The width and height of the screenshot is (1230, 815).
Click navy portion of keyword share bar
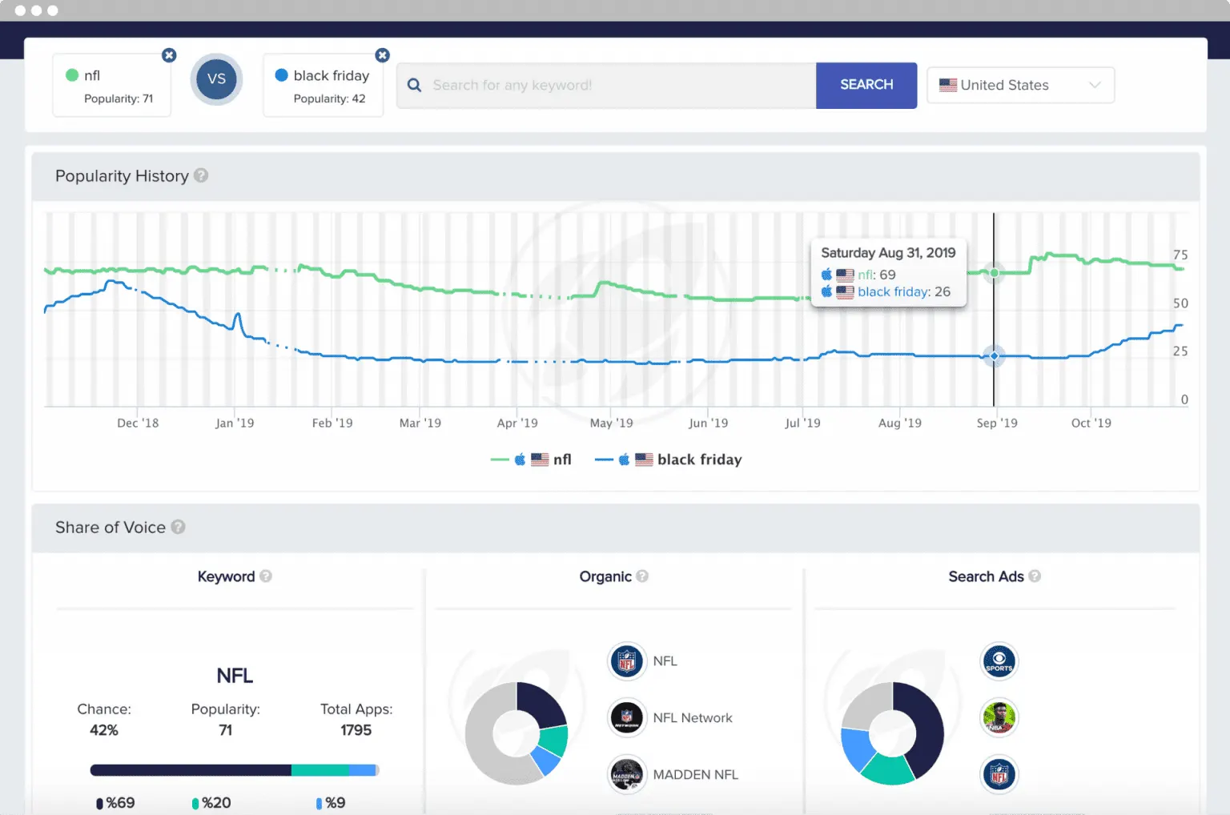pos(191,770)
